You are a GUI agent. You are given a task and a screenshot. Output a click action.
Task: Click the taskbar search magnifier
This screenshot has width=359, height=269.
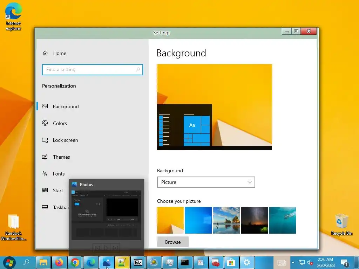pyautogui.click(x=27, y=262)
